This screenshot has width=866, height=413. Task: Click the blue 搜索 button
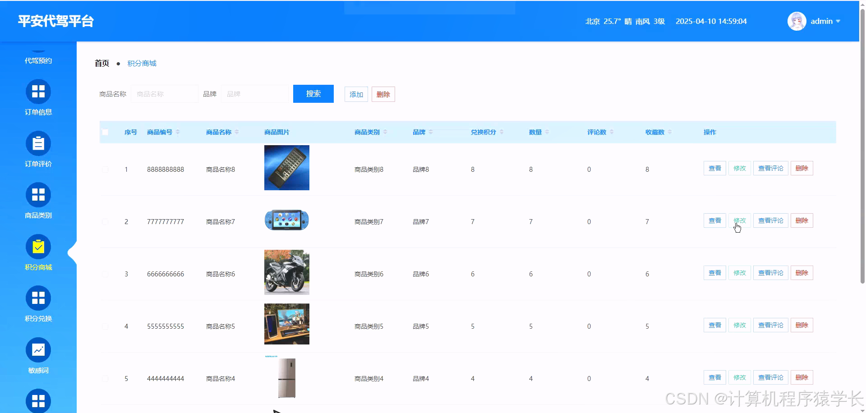coord(313,94)
